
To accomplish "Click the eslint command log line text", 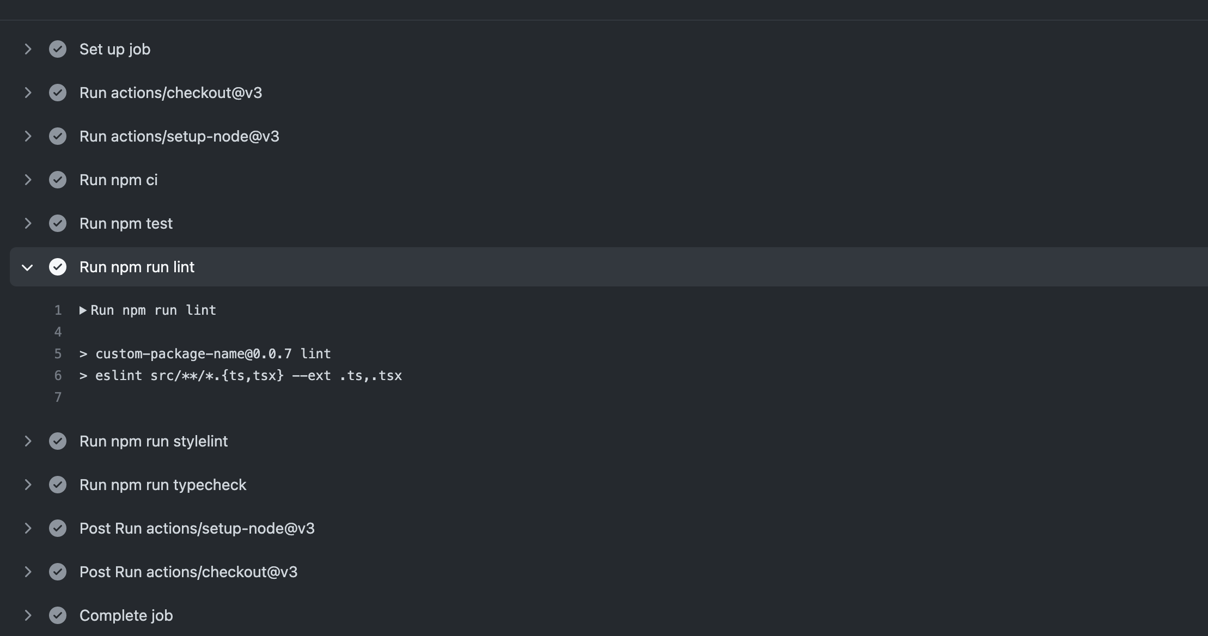I will tap(241, 376).
